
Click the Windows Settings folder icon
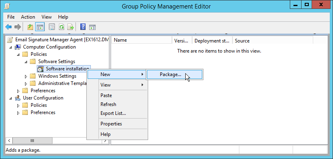click(x=33, y=76)
